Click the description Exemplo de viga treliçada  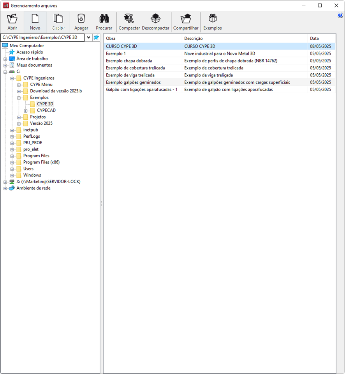tap(208, 75)
